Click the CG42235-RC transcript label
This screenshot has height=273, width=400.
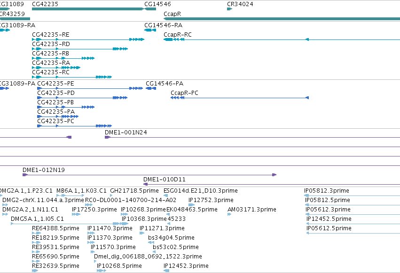[50, 72]
